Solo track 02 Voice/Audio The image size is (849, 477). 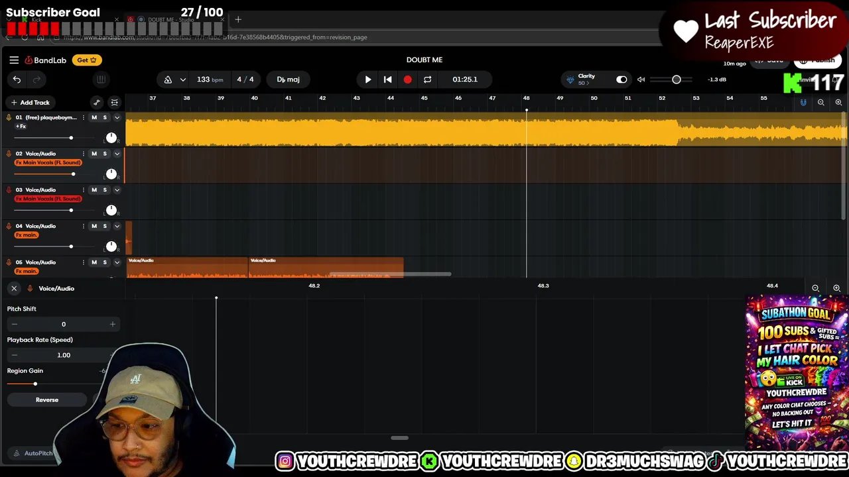click(105, 154)
